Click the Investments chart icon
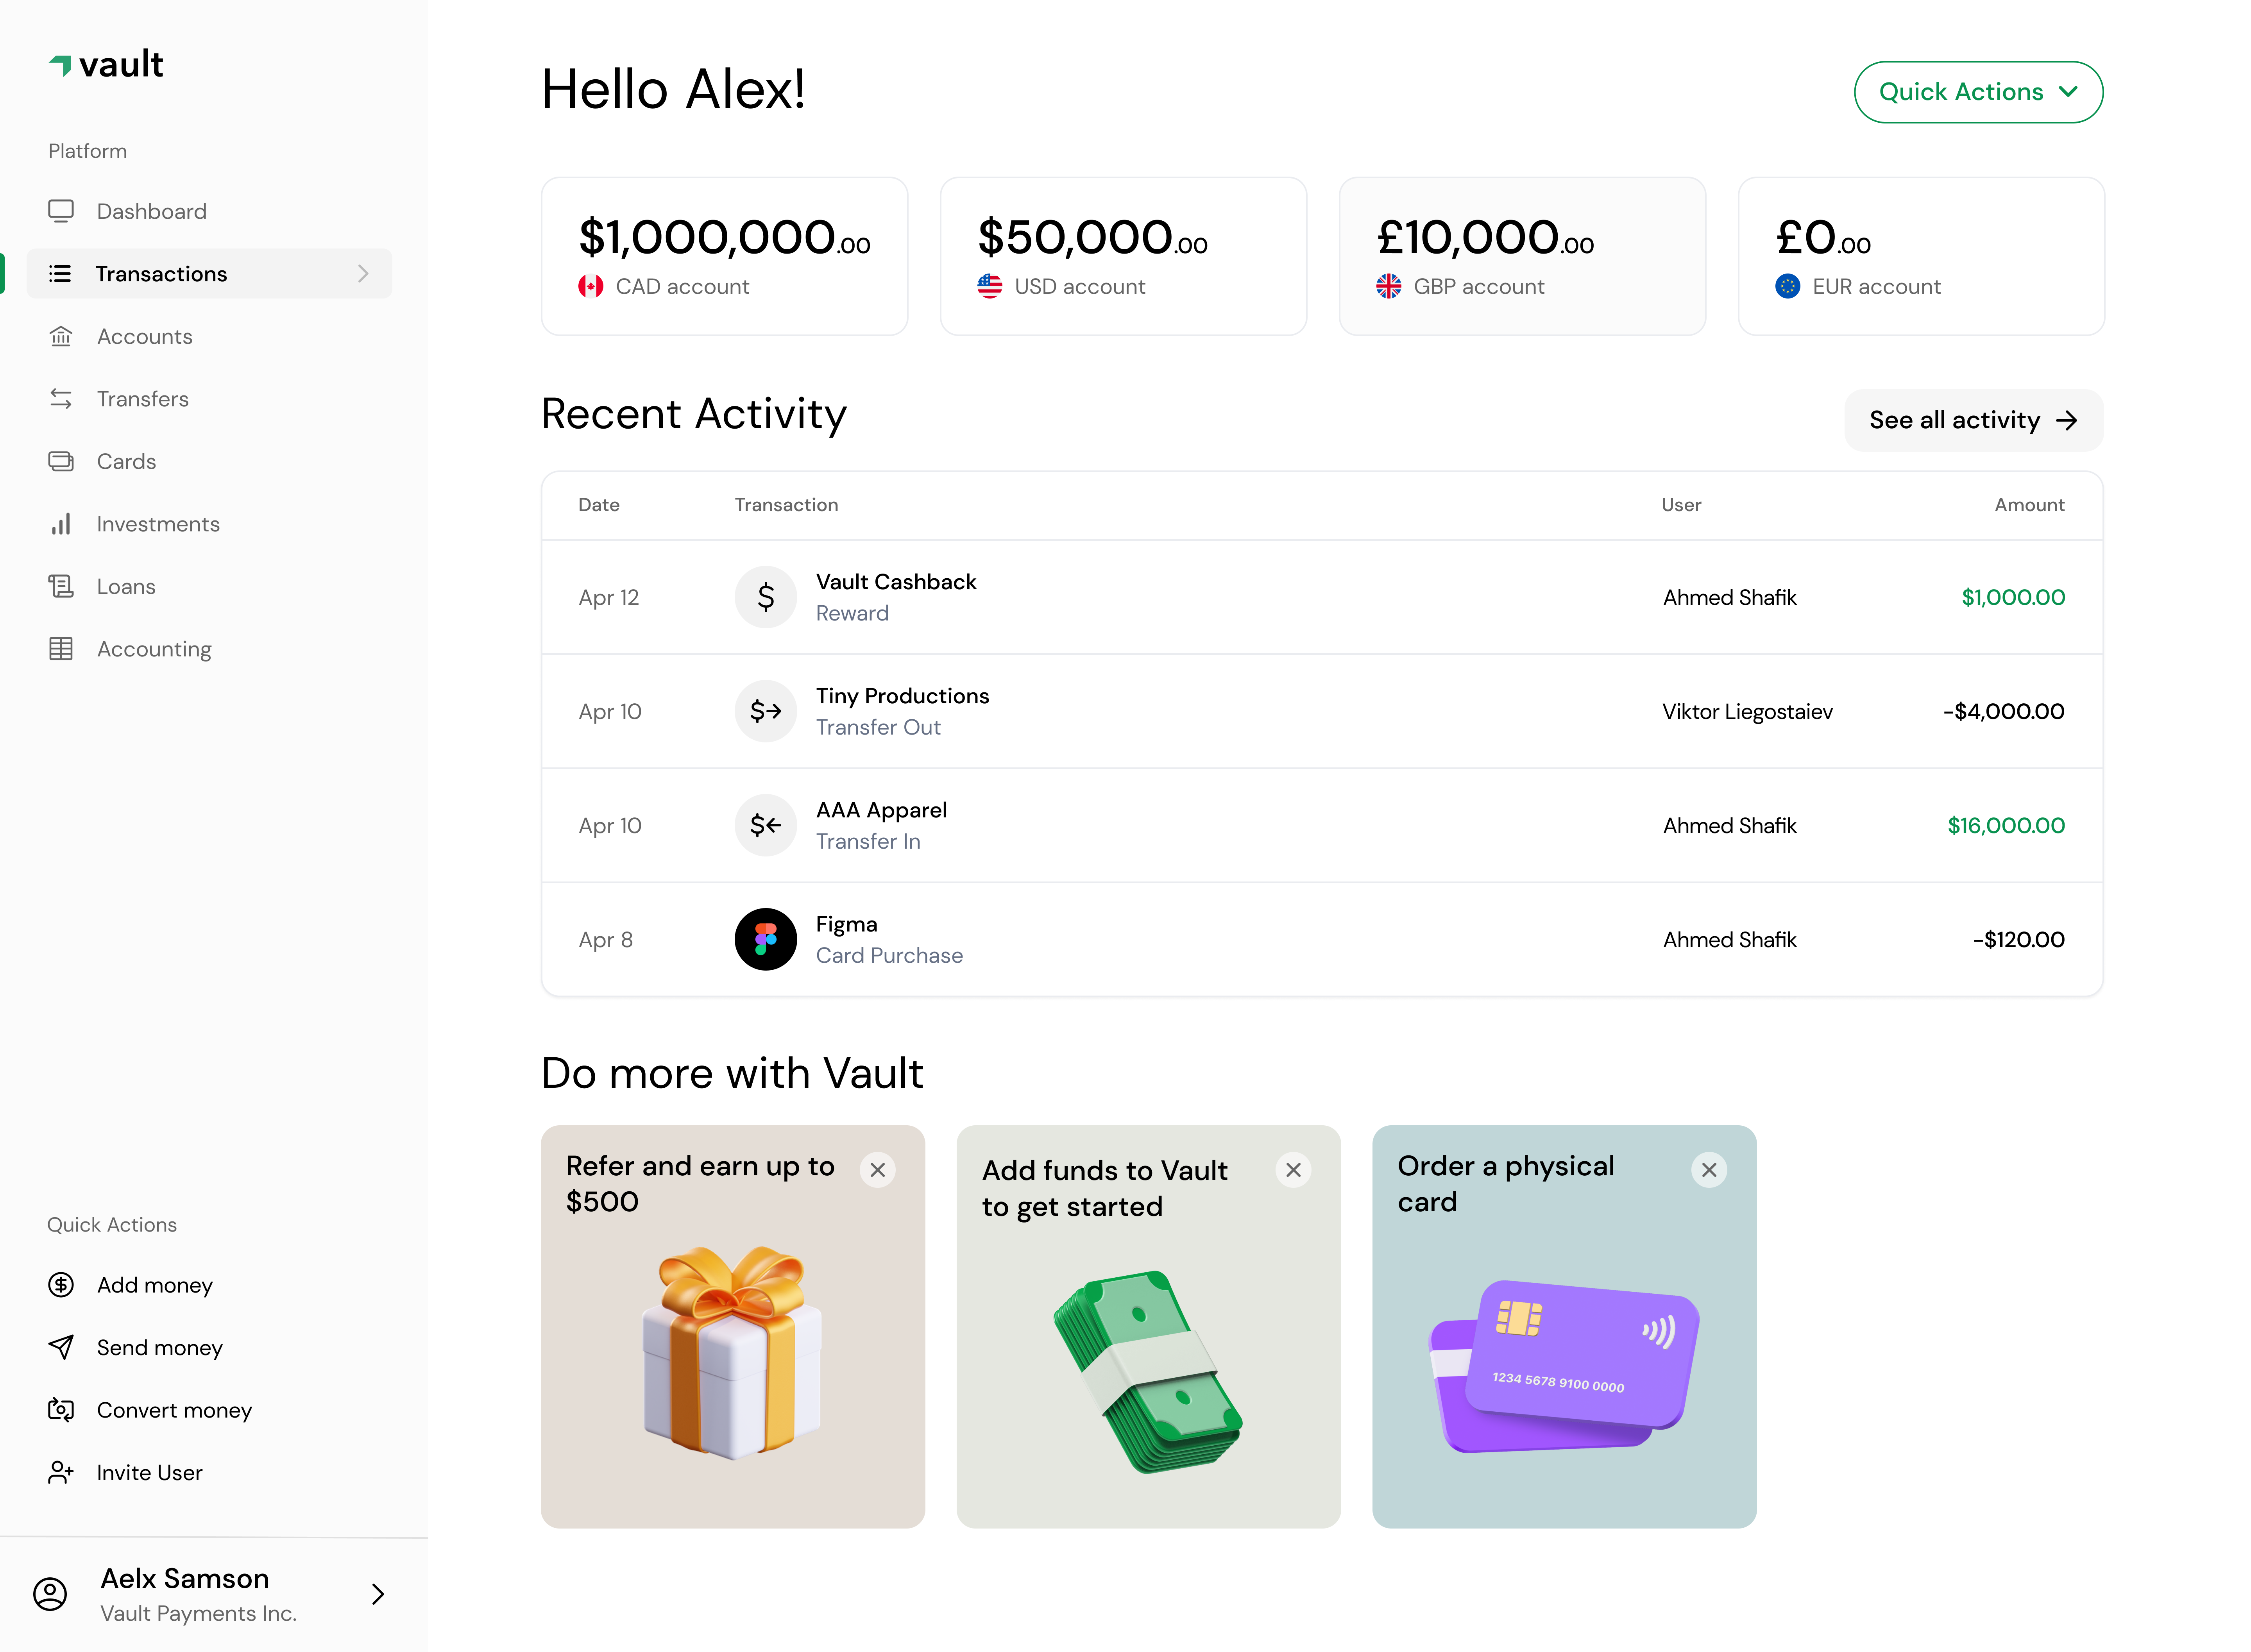 coord(61,523)
